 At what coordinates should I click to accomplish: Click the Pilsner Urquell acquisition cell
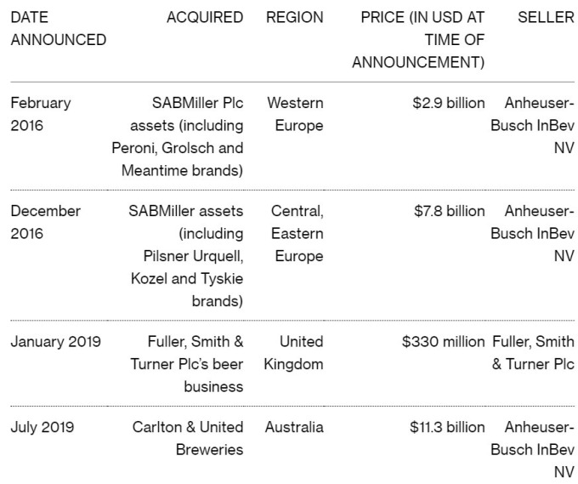(186, 256)
